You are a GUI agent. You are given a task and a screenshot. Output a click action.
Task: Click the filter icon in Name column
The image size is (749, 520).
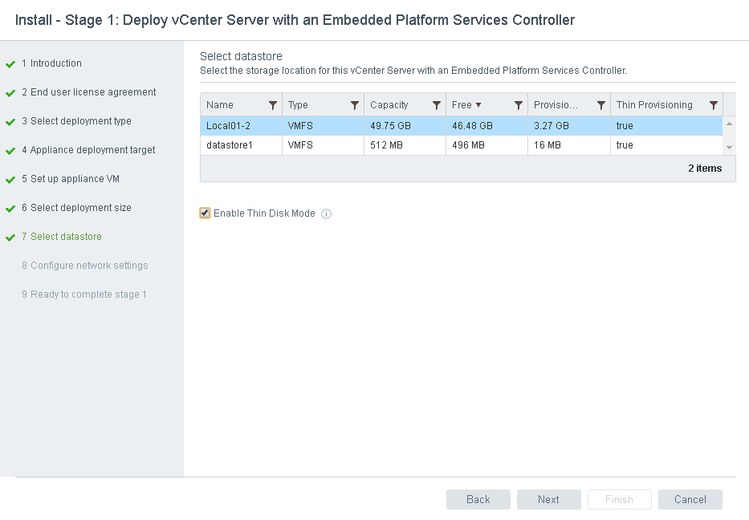coord(273,105)
